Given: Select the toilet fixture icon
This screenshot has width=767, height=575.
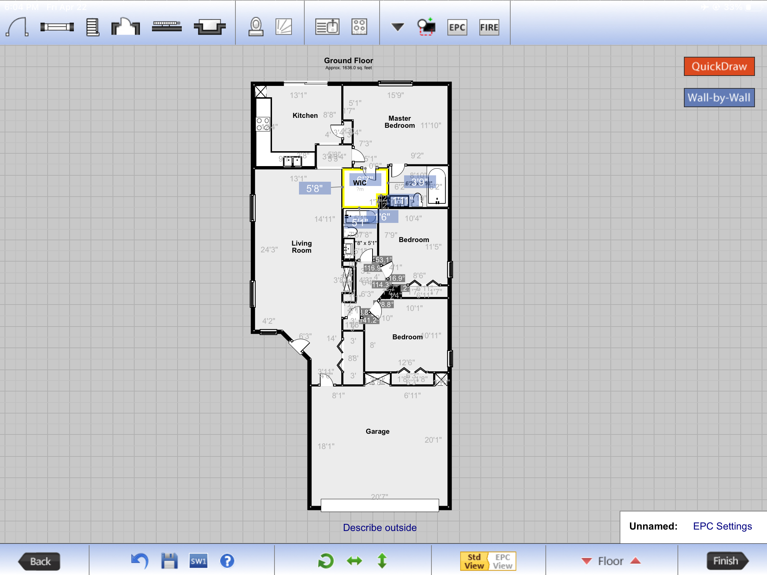Looking at the screenshot, I should click(256, 27).
